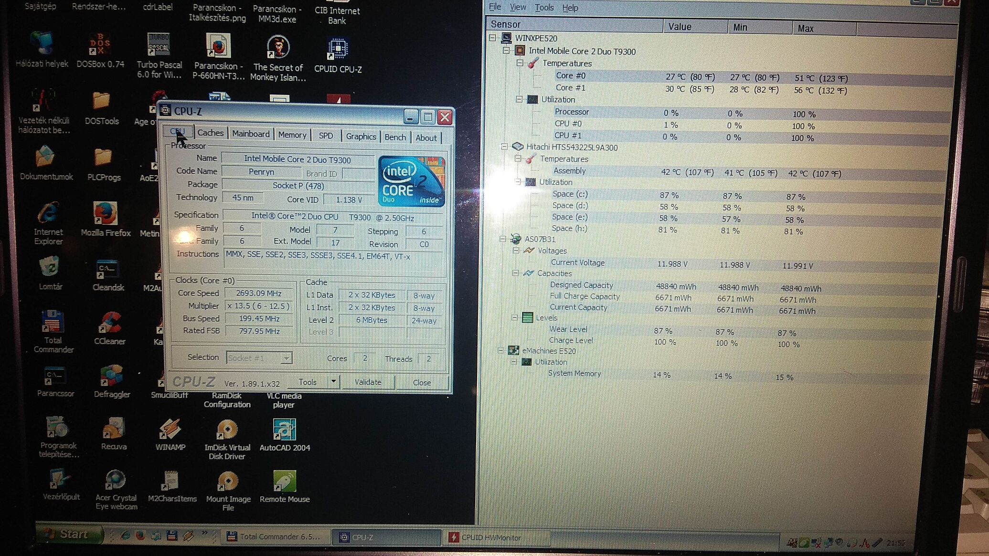Open the Selection Socket #1 dropdown
The height and width of the screenshot is (556, 989).
(286, 357)
